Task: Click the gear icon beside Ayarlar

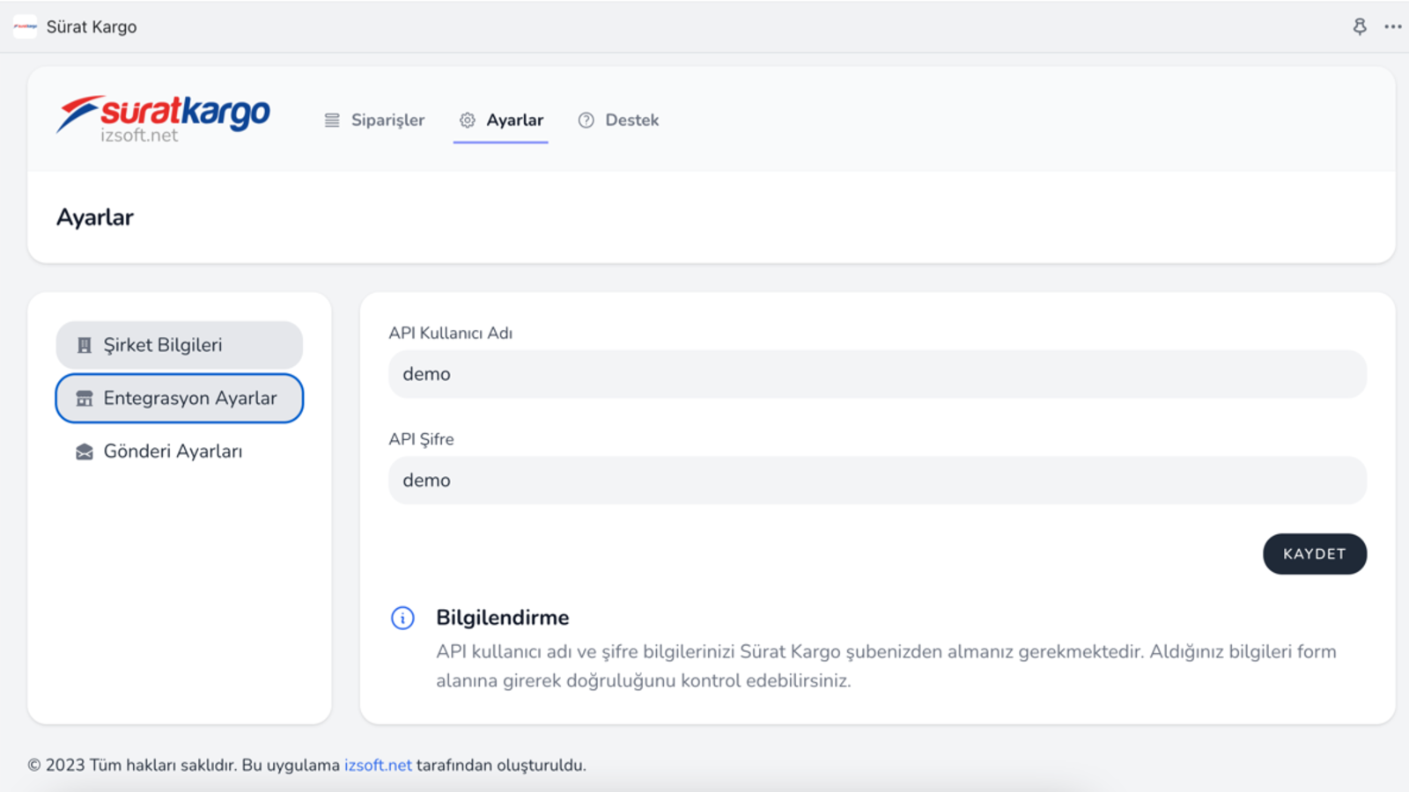Action: tap(468, 121)
